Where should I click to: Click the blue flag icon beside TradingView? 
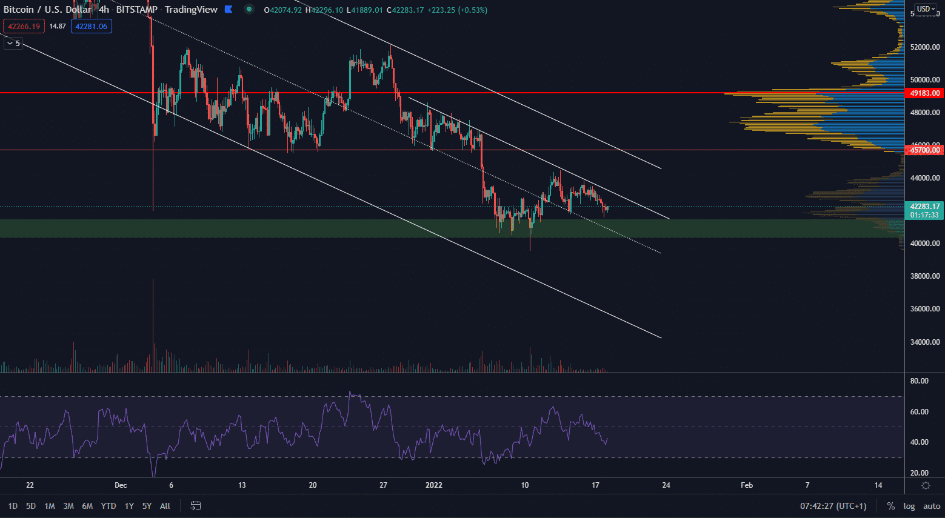pos(229,9)
